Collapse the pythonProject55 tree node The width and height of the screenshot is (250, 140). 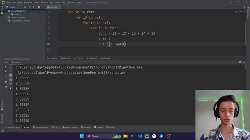click(5, 11)
